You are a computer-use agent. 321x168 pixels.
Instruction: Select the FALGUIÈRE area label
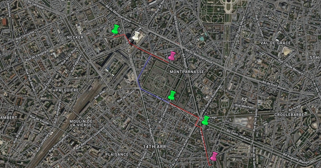click(68, 90)
